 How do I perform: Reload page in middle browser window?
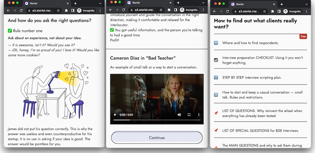(x=124, y=10)
